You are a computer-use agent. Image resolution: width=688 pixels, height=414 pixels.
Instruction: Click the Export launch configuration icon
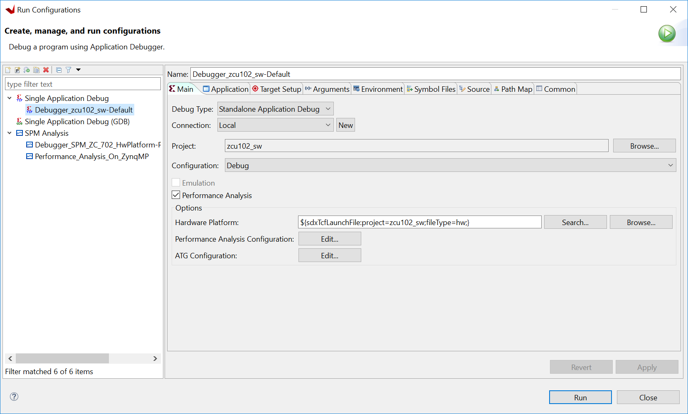pyautogui.click(x=27, y=70)
